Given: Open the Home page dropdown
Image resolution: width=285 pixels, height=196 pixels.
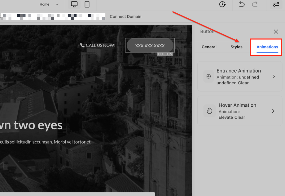Looking at the screenshot, I should [49, 4].
